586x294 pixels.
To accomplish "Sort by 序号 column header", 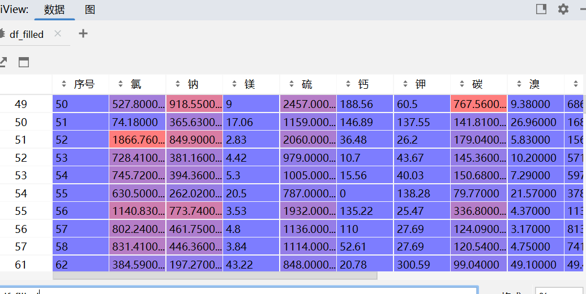I will click(x=81, y=84).
